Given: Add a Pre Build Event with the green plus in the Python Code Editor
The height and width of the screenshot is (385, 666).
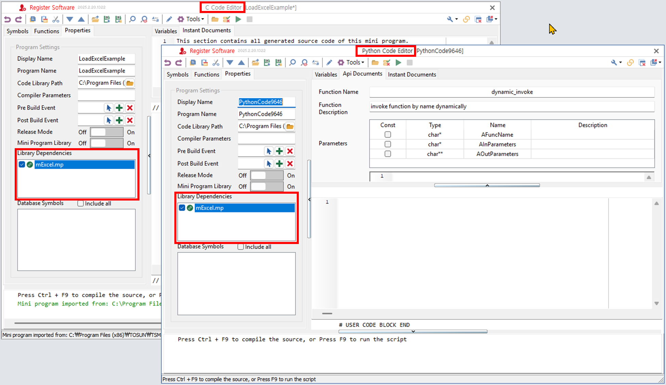Looking at the screenshot, I should 279,151.
